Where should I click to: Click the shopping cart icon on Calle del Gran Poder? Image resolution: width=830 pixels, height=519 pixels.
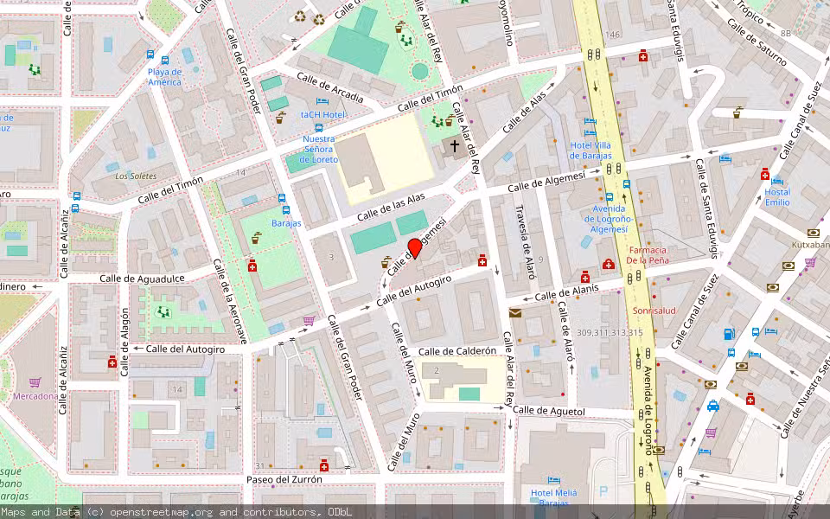[308, 322]
